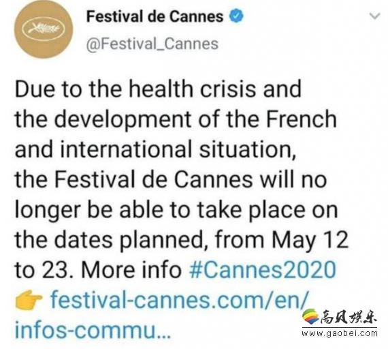The image size is (388, 349).
Task: Click "Festival de Cannes" within the tweet body
Action: pos(153,179)
